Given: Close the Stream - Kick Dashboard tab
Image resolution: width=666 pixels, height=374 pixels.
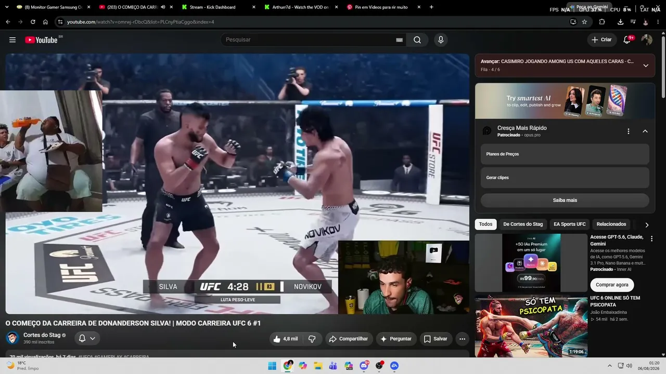Looking at the screenshot, I should coord(253,7).
